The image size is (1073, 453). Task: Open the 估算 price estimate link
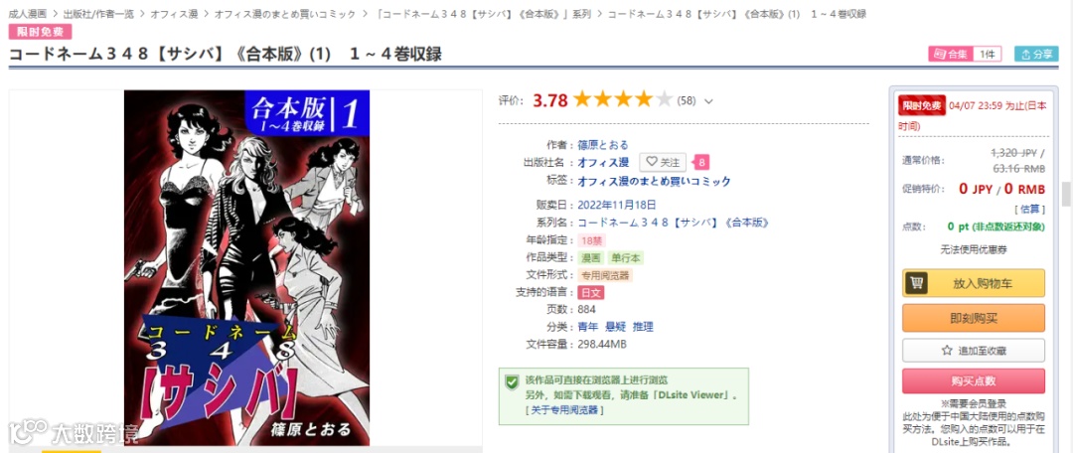coord(1030,208)
